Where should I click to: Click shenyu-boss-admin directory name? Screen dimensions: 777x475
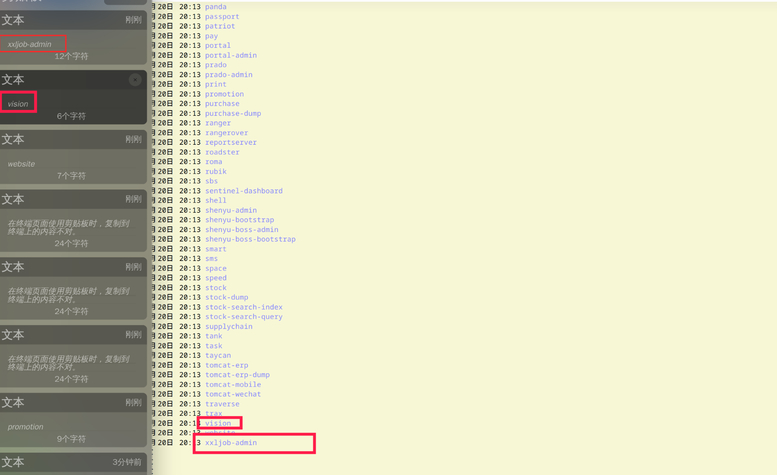tap(242, 229)
